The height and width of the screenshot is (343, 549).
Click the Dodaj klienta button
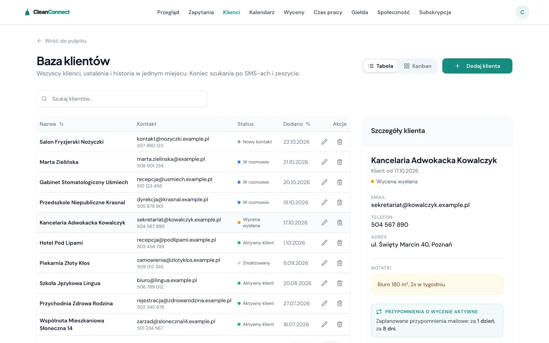tap(477, 66)
